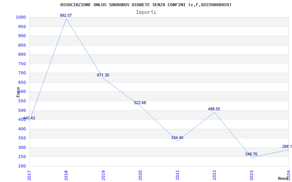The width and height of the screenshot is (292, 182).
Task: Click the chart title about ASSOCIAZIONE ONLUS SARRABUS
Action: [146, 5]
